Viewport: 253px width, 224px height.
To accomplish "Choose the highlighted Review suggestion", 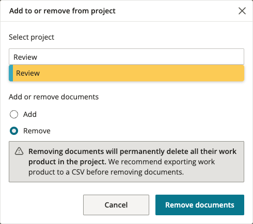I will (x=126, y=73).
